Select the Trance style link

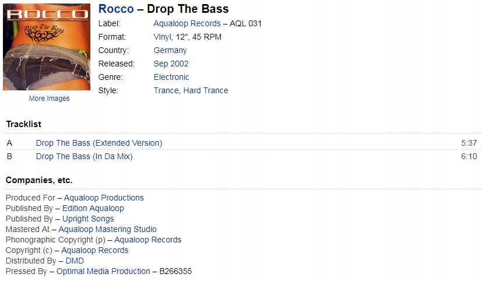166,91
